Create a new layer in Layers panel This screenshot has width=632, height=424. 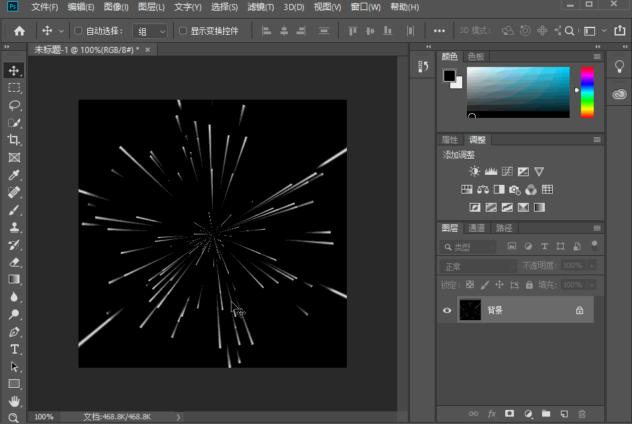click(x=564, y=414)
